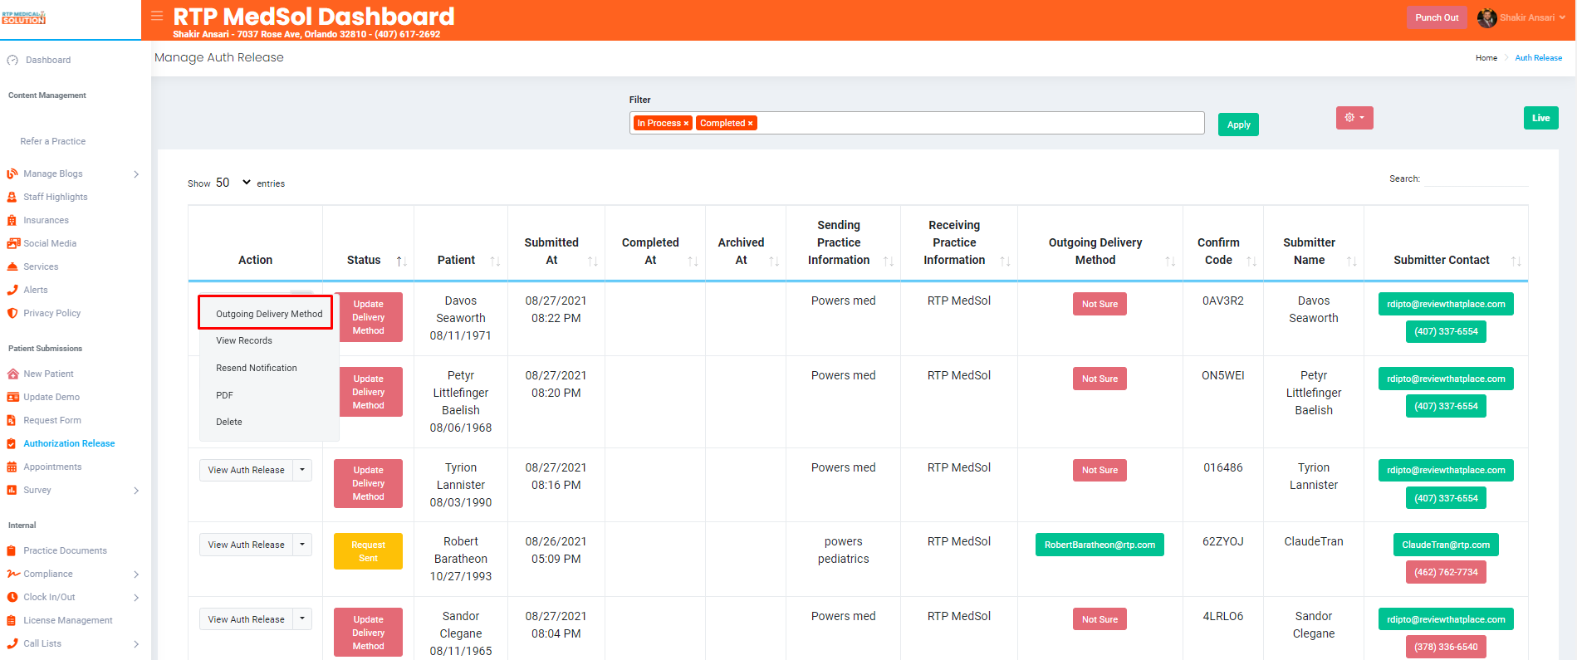This screenshot has height=660, width=1577.
Task: Remove the In Process filter tag
Action: [686, 124]
